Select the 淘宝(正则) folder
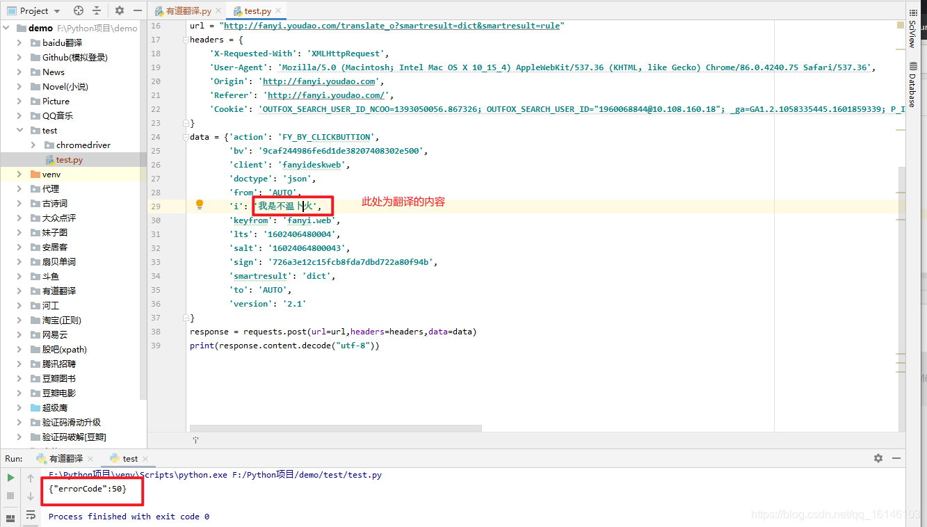The image size is (927, 527). point(61,321)
